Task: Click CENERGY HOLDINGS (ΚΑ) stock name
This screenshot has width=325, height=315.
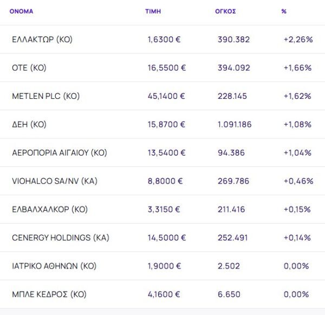Action: click(x=60, y=238)
